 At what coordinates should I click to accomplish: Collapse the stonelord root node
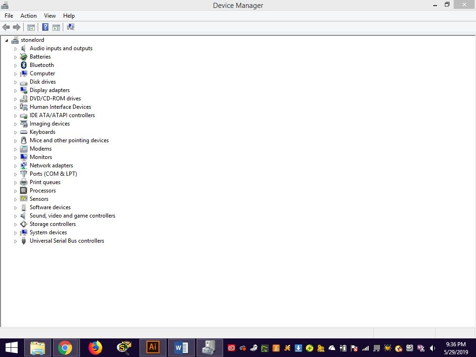coord(7,40)
